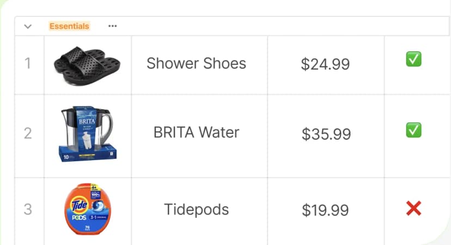
Task: Select row number 1
Action: point(28,64)
